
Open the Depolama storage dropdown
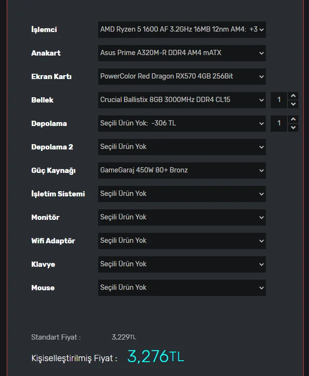182,123
